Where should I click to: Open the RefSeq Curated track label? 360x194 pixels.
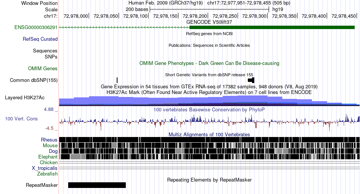pyautogui.click(x=40, y=39)
